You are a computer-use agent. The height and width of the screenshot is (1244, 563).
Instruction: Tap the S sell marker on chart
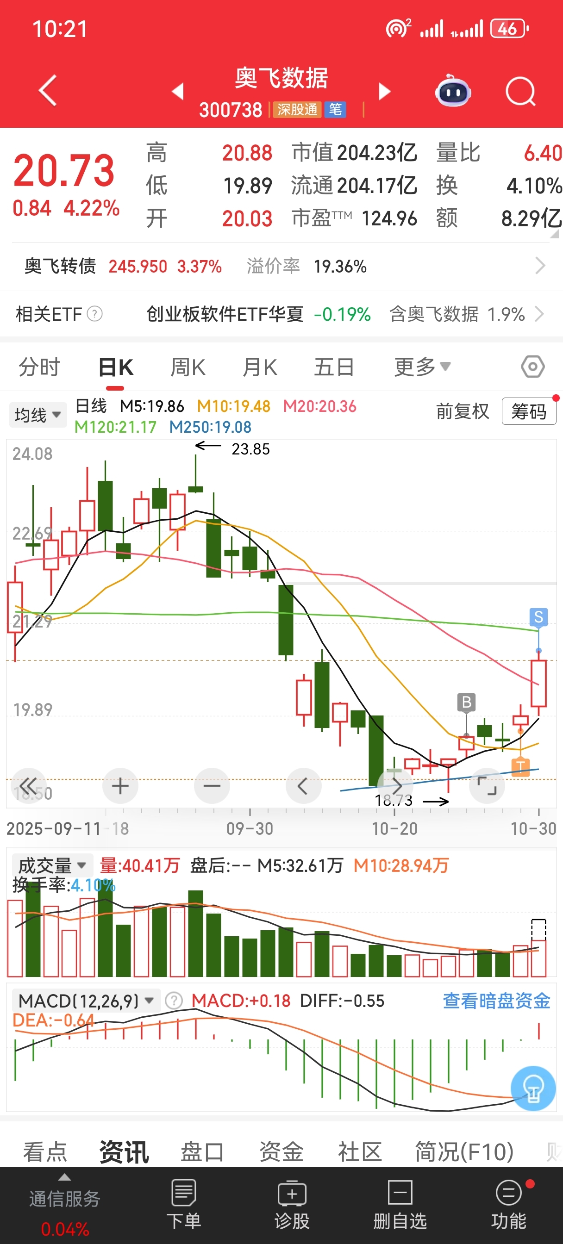538,617
